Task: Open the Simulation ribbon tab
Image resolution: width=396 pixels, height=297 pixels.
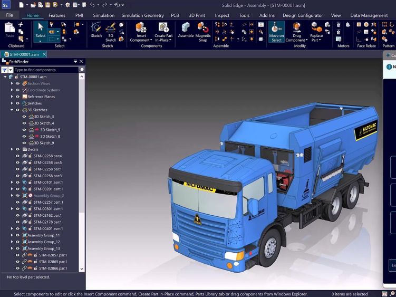Action: tap(103, 15)
